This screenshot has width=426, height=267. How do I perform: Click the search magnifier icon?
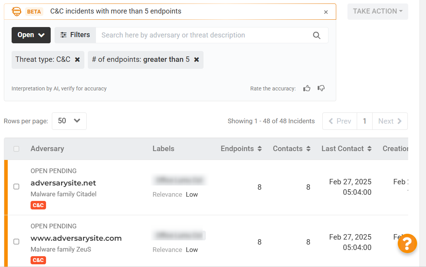coord(317,35)
